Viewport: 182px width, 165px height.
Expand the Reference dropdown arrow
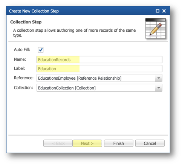[159, 78]
